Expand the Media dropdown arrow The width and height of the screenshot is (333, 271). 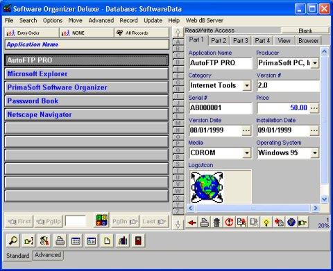point(247,153)
